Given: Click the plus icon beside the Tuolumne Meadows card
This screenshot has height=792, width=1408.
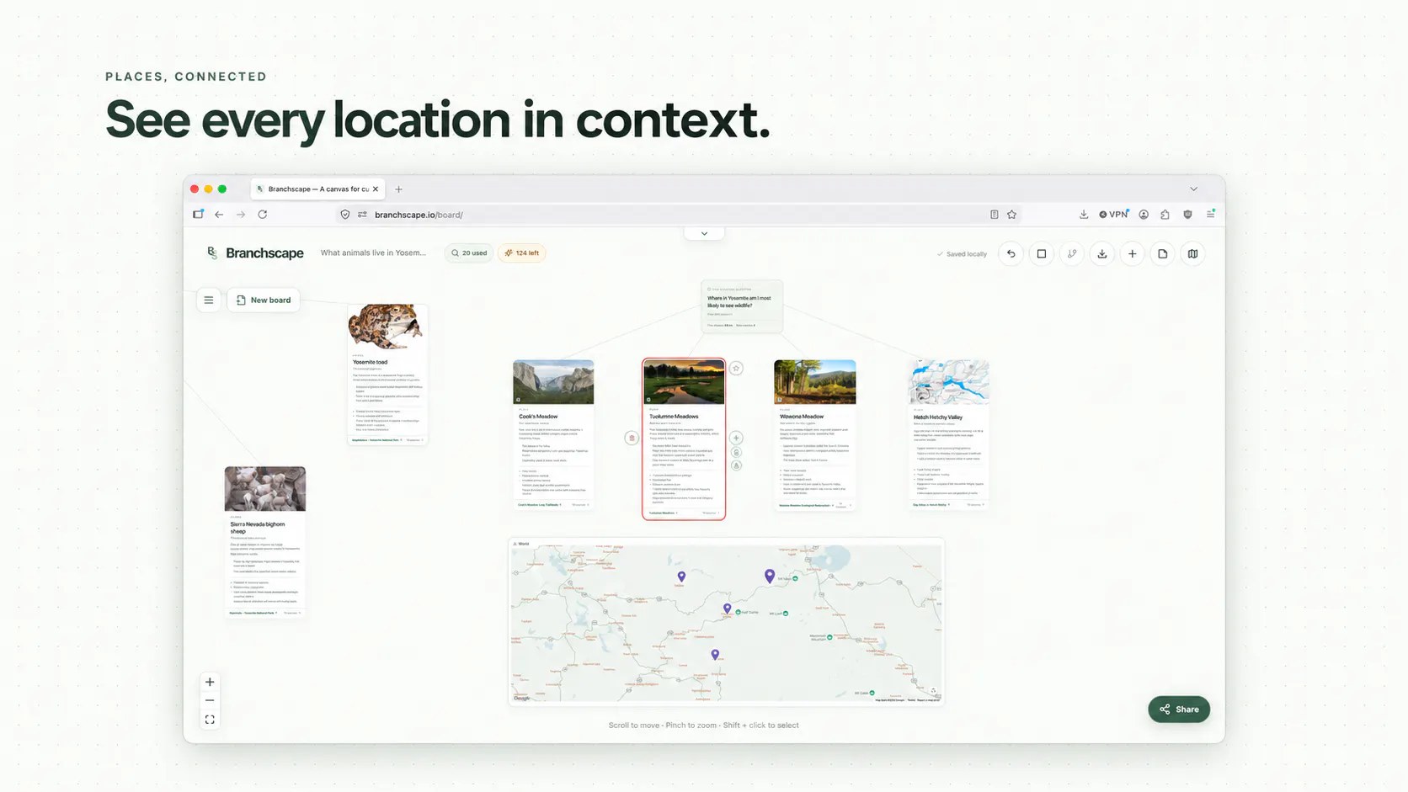Looking at the screenshot, I should (x=736, y=438).
